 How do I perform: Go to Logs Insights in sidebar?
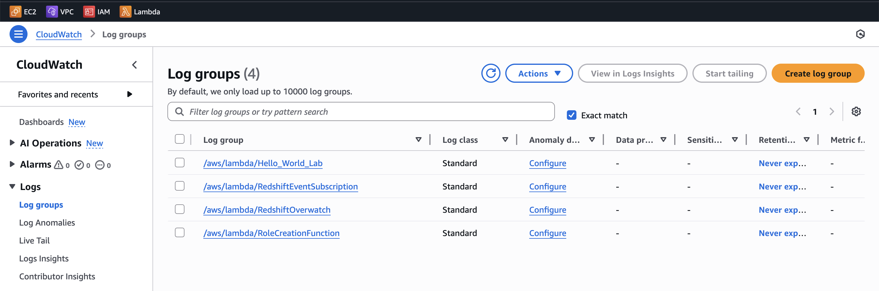(x=44, y=258)
